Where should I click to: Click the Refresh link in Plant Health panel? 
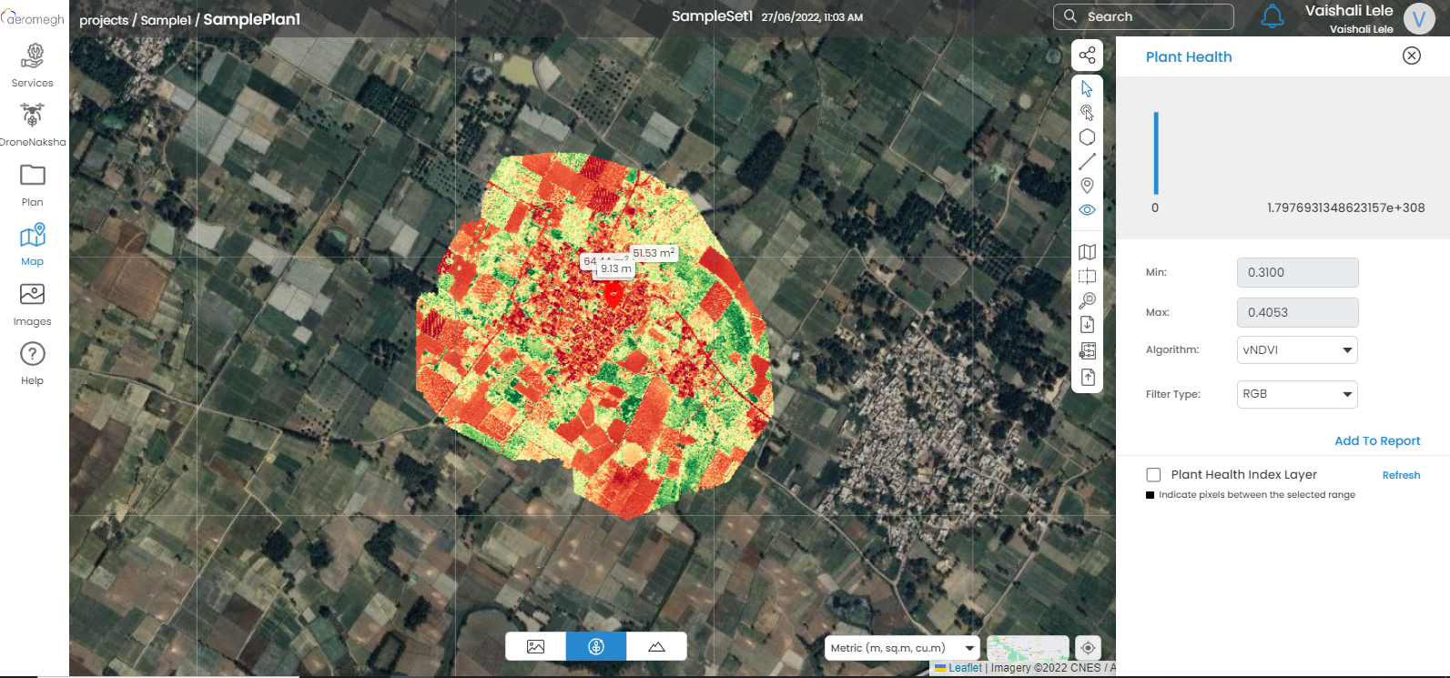coord(1400,475)
